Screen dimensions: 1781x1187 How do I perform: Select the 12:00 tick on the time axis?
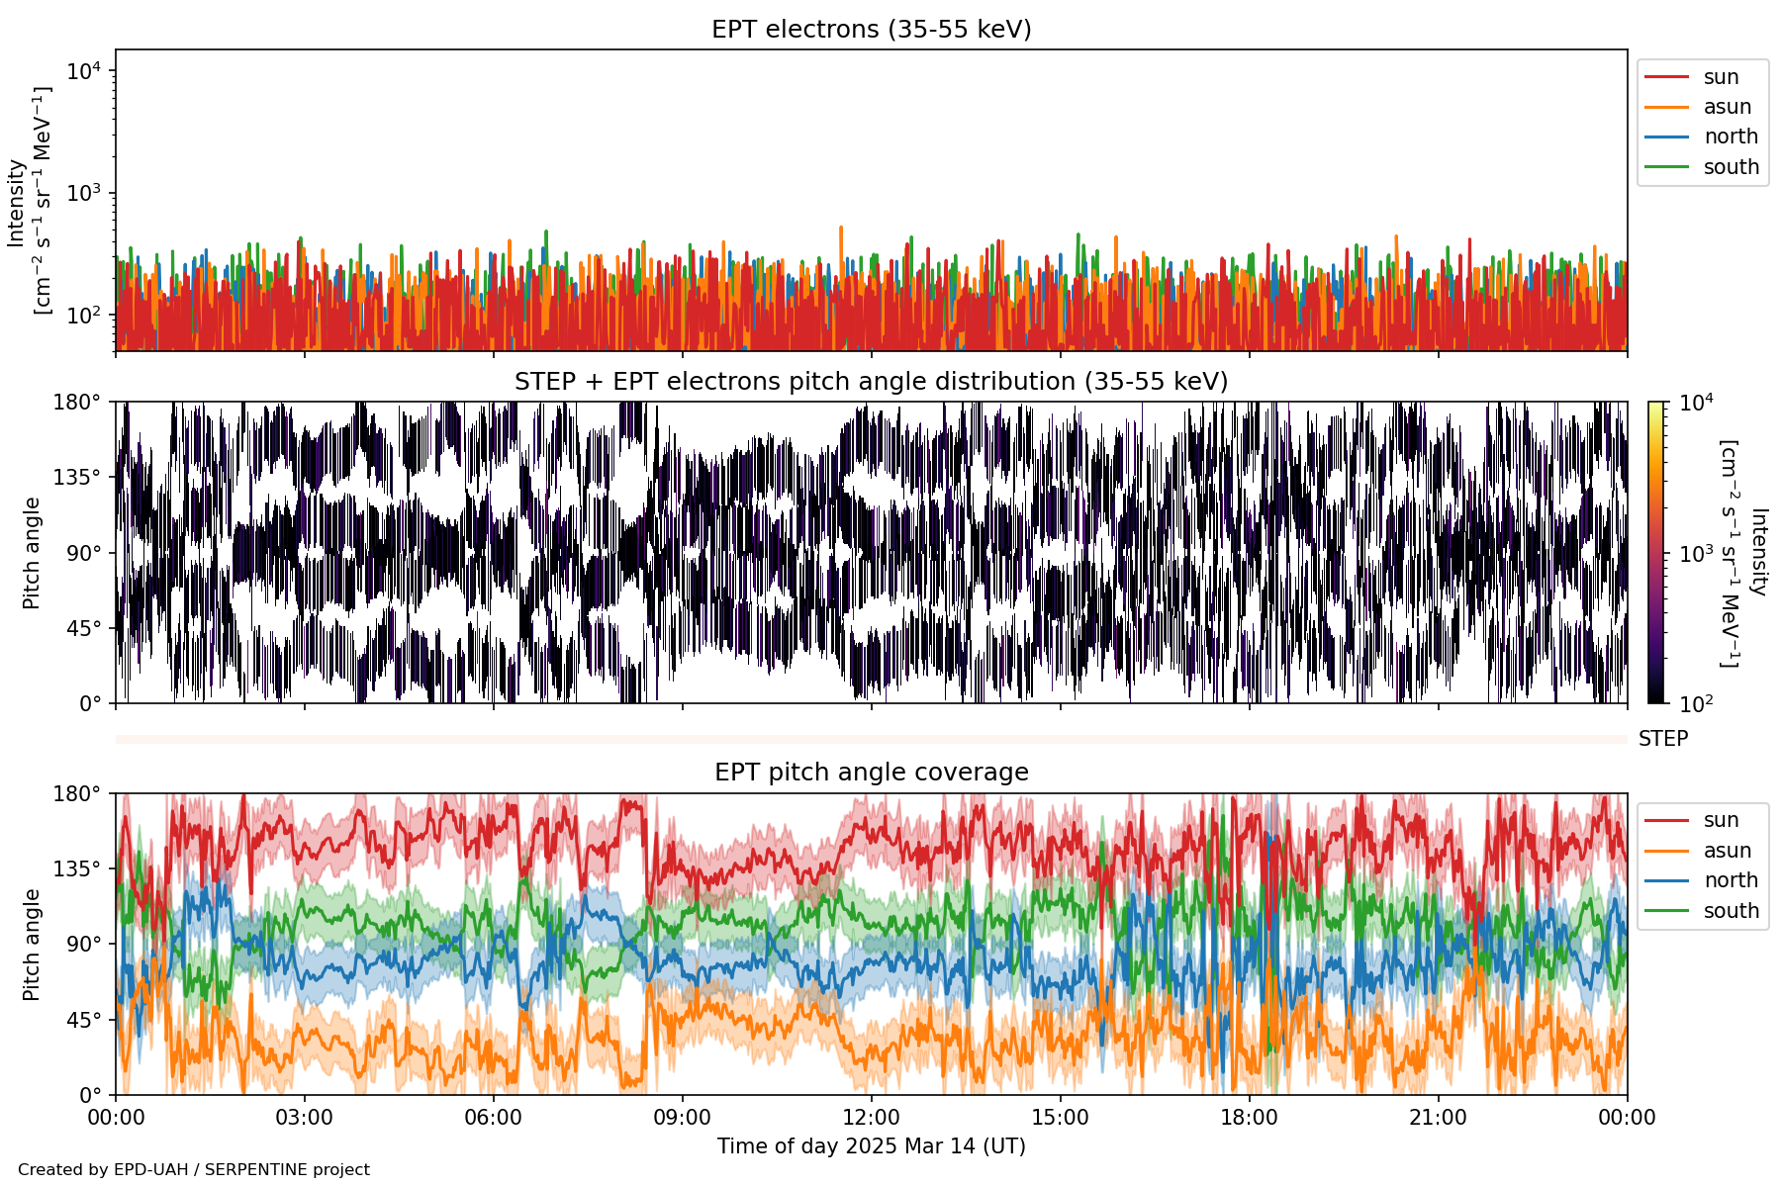(x=871, y=1118)
